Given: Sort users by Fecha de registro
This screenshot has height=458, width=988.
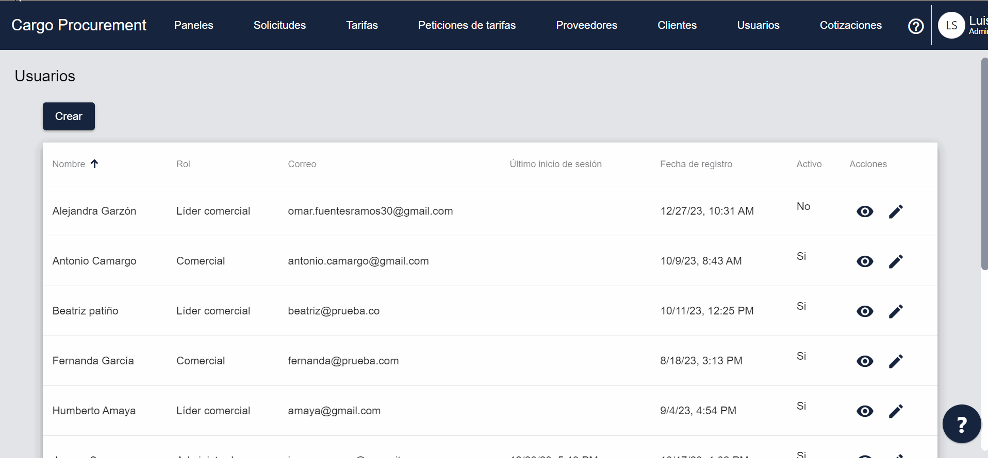Looking at the screenshot, I should (696, 164).
